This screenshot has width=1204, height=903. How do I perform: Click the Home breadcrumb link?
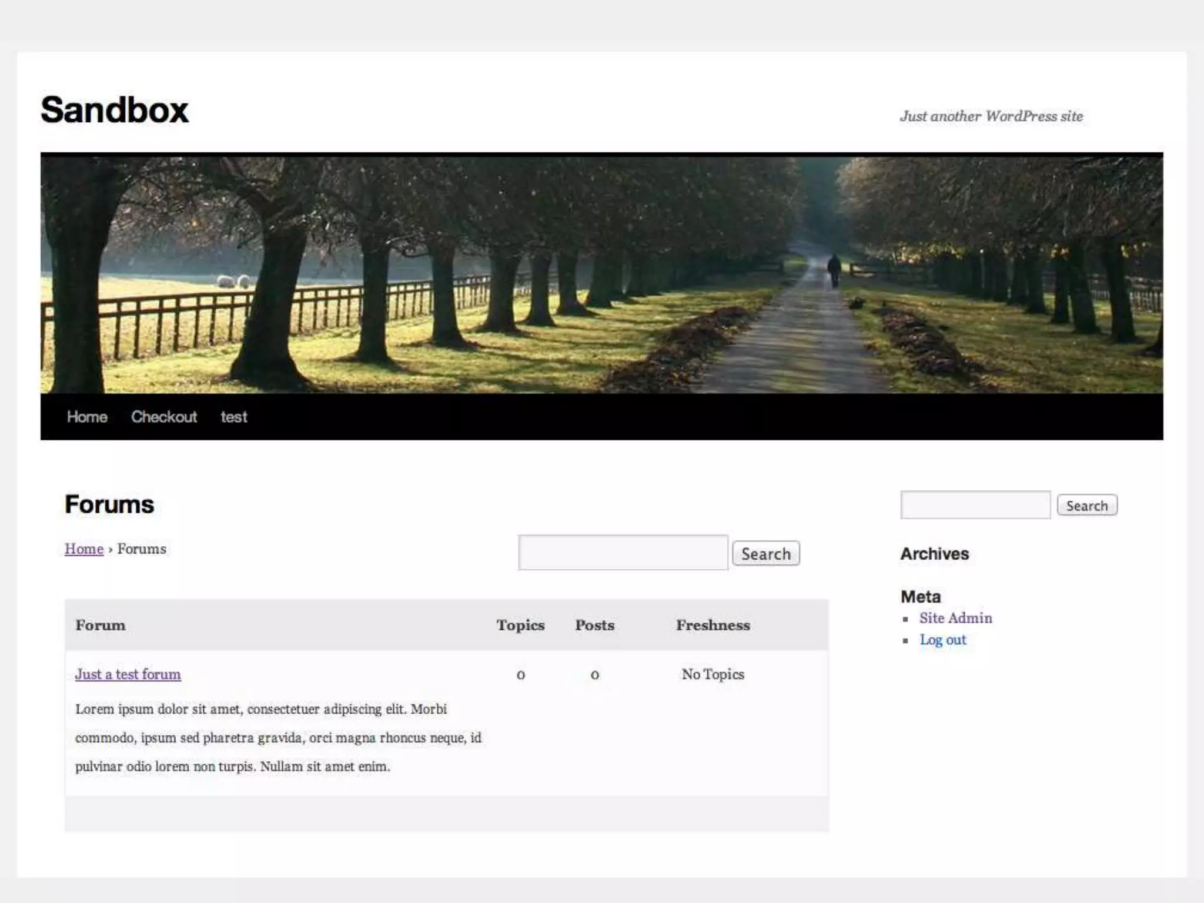83,549
